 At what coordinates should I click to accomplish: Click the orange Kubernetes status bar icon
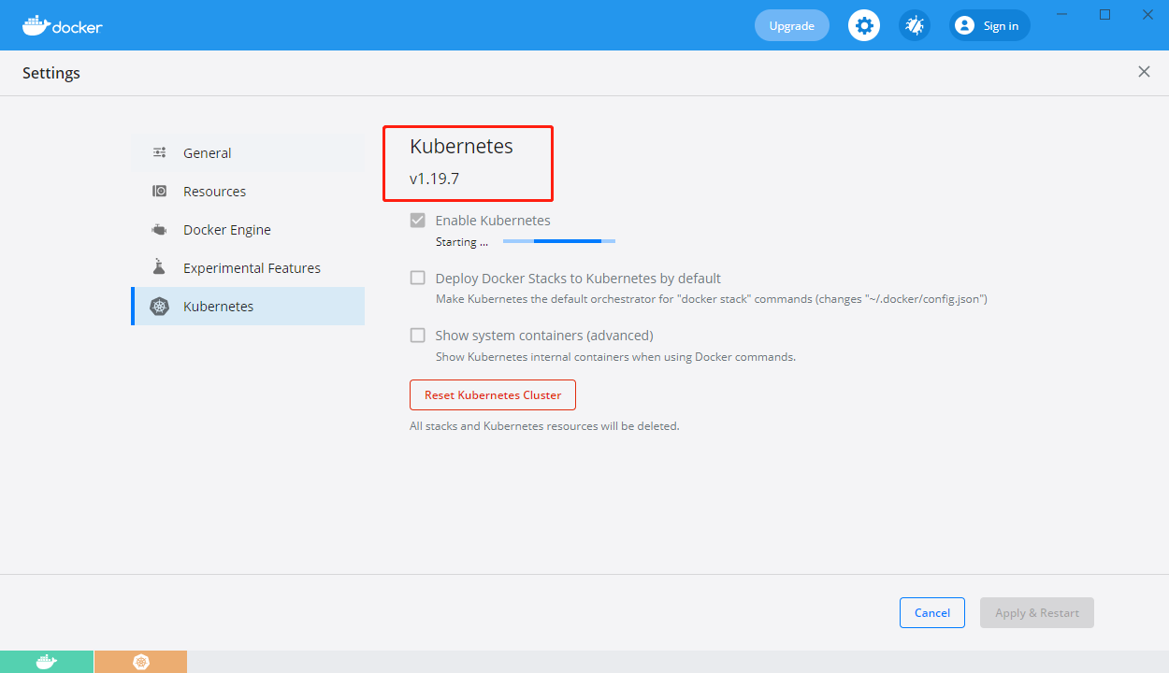[140, 661]
